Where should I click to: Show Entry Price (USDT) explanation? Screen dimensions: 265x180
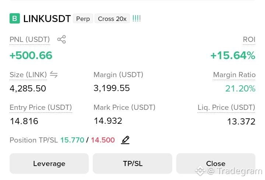(x=41, y=108)
